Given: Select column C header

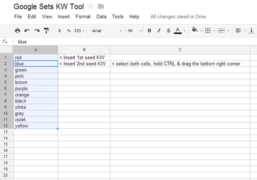Looking at the screenshot, I should tap(180, 50).
